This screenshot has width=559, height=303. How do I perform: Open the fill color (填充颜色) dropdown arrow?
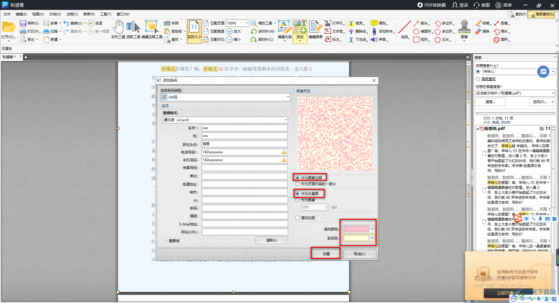click(x=372, y=229)
